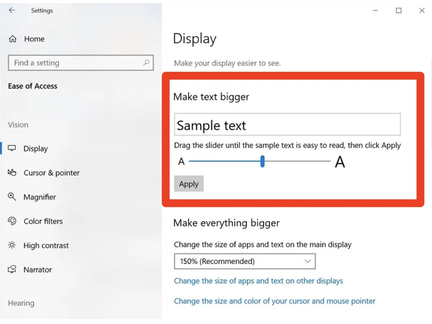Click the search magnifier icon

(x=146, y=63)
